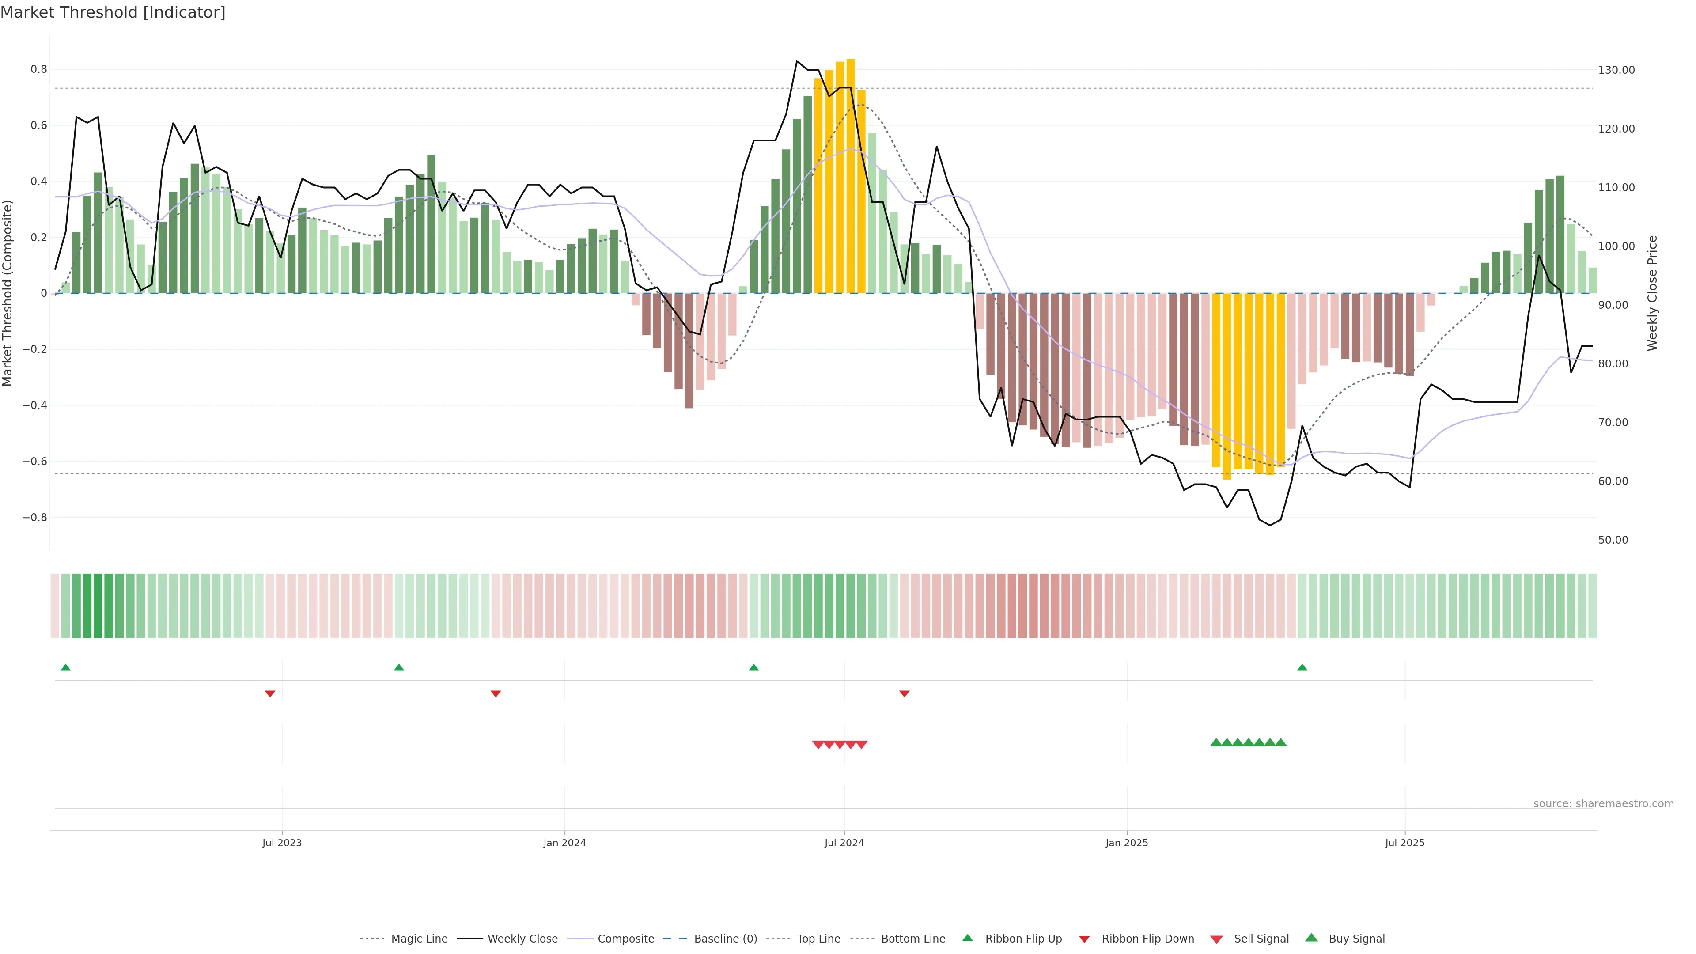
Task: Toggle the Weekly Close series in the legend
Action: pyautogui.click(x=522, y=939)
